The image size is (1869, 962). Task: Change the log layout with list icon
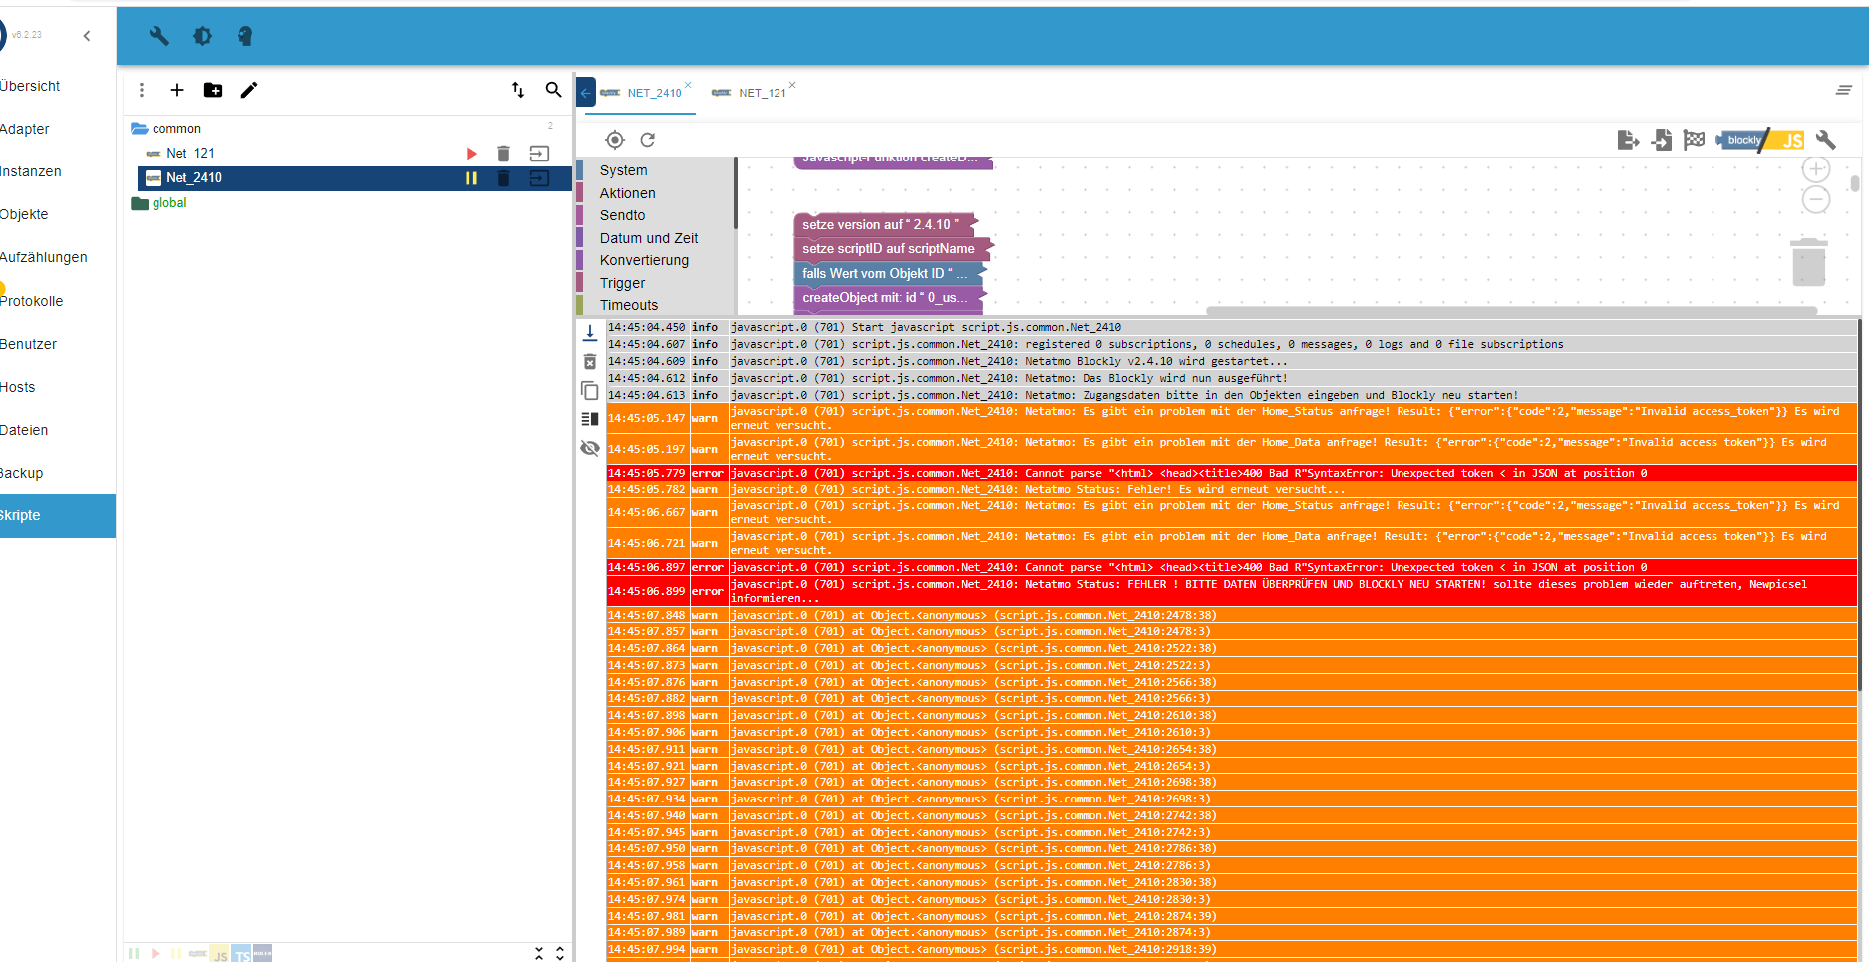[590, 419]
